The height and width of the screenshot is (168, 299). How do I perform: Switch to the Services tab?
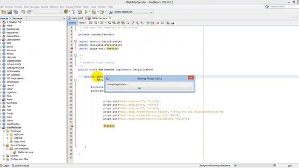(x=18, y=18)
